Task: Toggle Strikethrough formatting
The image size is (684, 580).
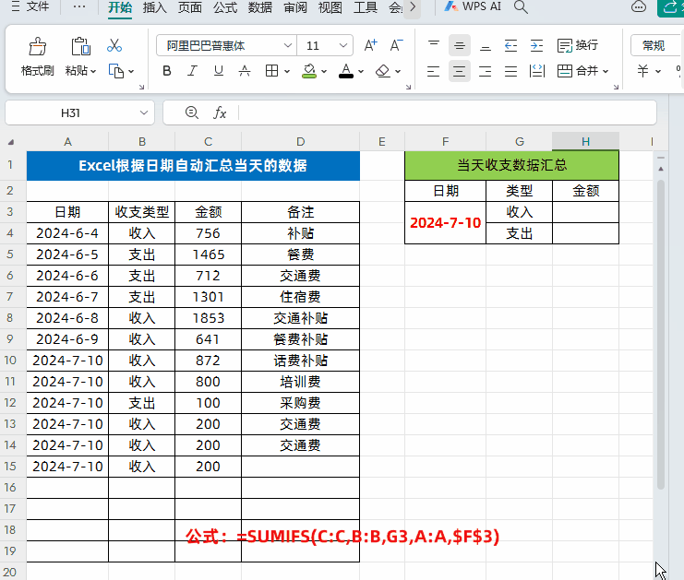Action: (x=245, y=71)
